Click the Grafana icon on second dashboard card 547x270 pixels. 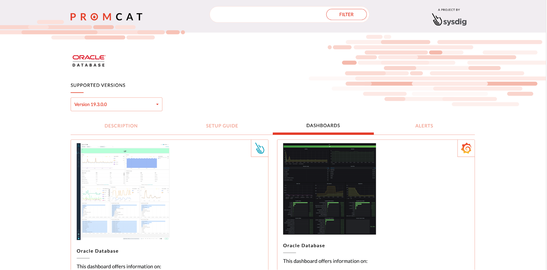click(x=466, y=148)
